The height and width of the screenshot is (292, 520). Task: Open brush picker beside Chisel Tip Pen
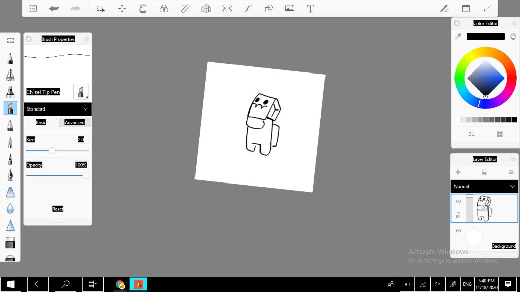coord(81,92)
